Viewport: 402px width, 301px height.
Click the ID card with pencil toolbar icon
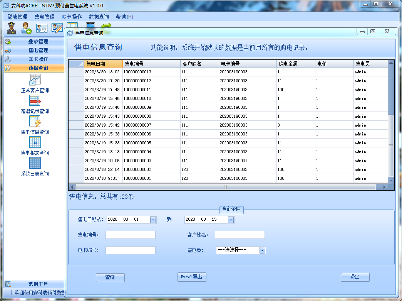pyautogui.click(x=57, y=28)
